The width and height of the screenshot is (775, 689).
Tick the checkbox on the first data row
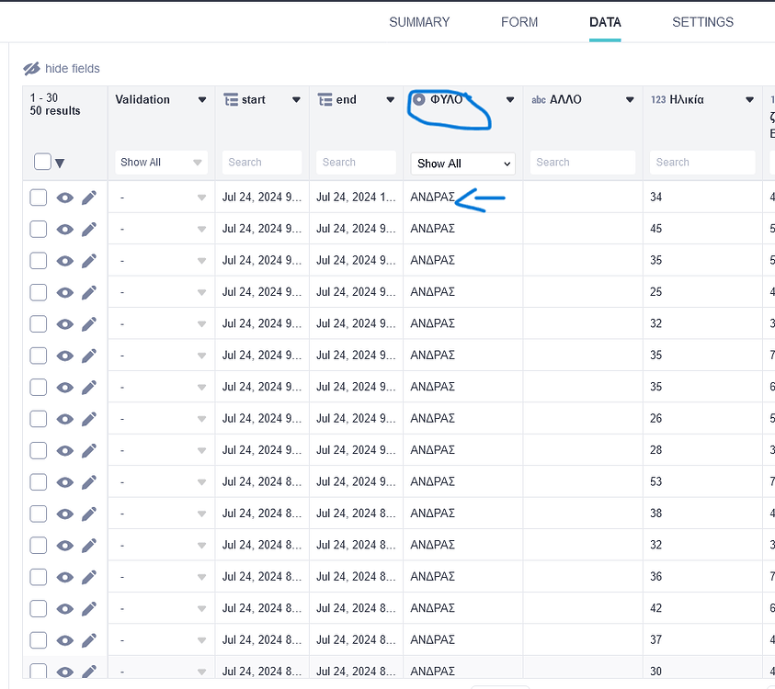[x=37, y=197]
